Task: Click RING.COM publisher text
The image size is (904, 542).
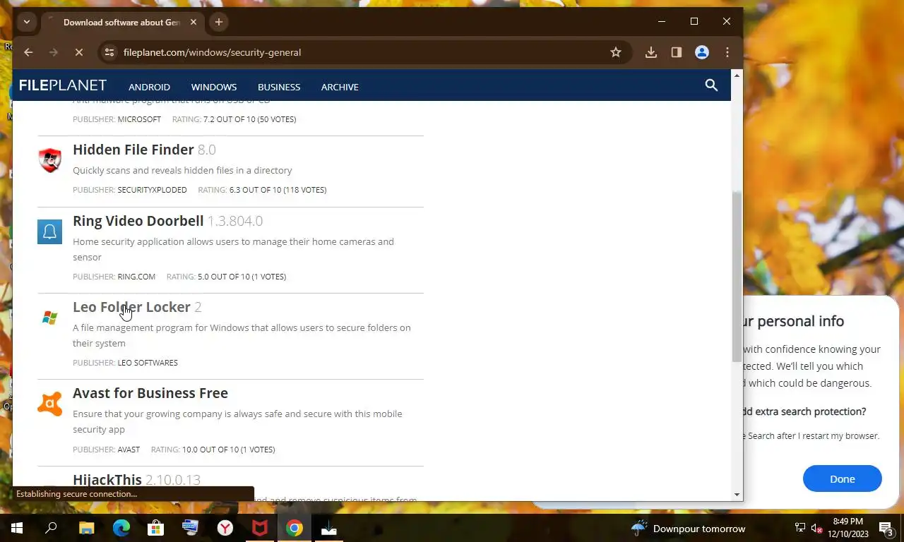Action: click(136, 277)
